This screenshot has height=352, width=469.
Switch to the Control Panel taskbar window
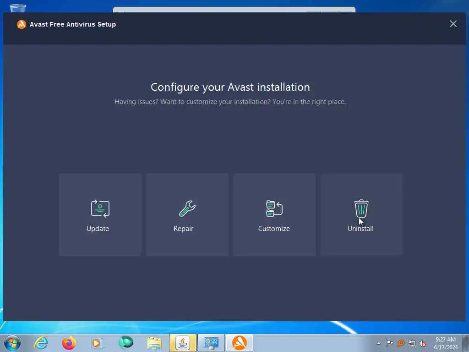click(211, 343)
